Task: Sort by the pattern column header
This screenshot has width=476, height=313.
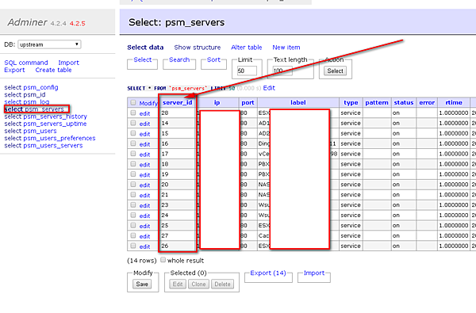Action: point(377,102)
